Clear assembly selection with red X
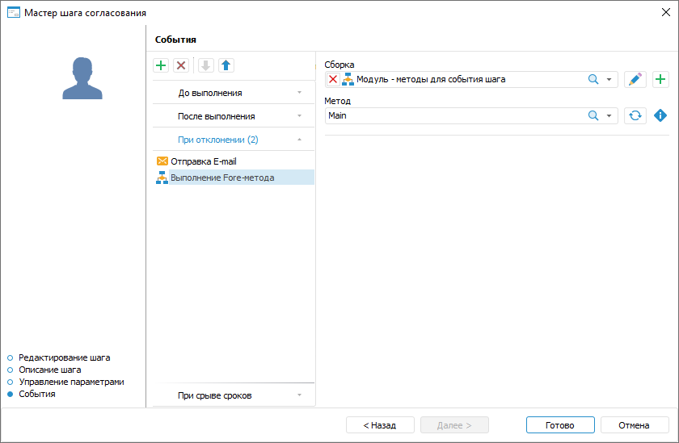This screenshot has width=679, height=443. 333,79
